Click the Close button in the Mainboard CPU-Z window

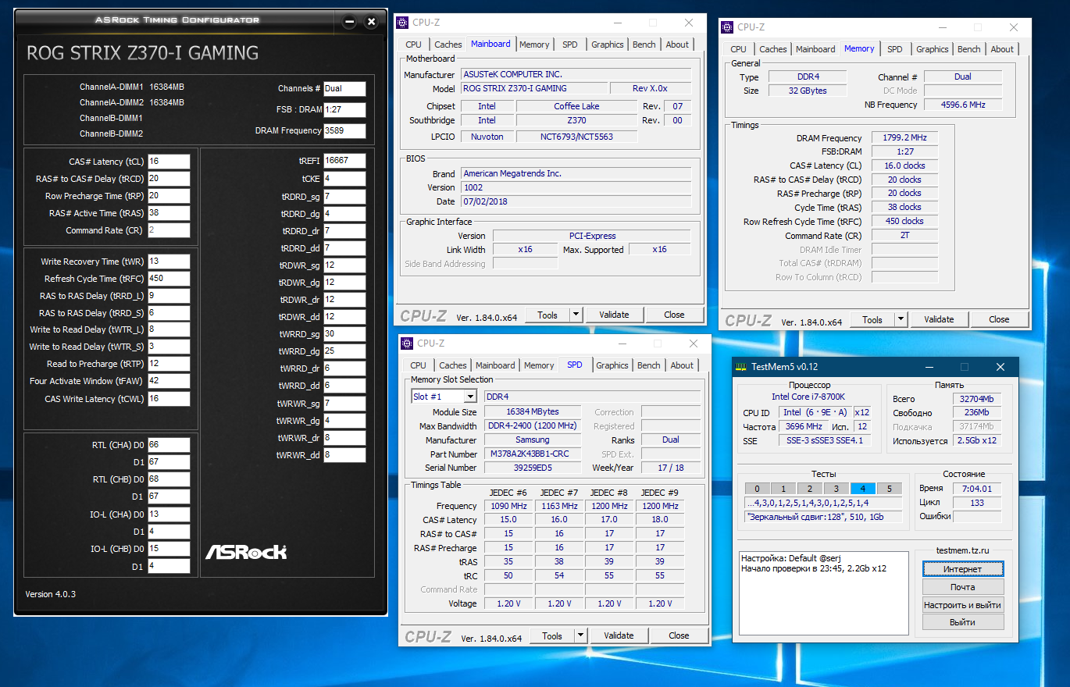[674, 315]
